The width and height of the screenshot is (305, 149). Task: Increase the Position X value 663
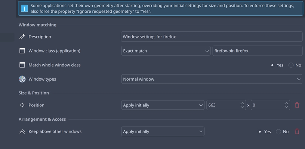tap(242, 103)
